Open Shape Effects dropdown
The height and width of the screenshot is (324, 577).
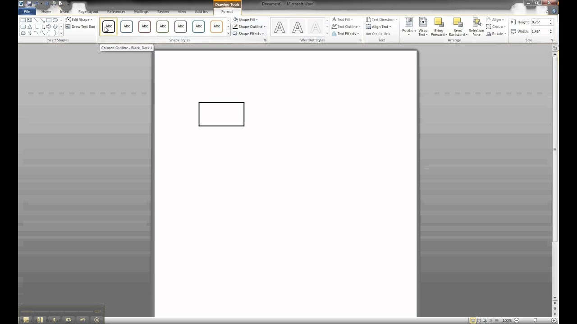point(248,34)
